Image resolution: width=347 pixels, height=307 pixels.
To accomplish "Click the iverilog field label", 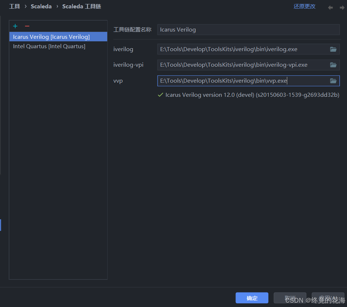I will click(123, 49).
